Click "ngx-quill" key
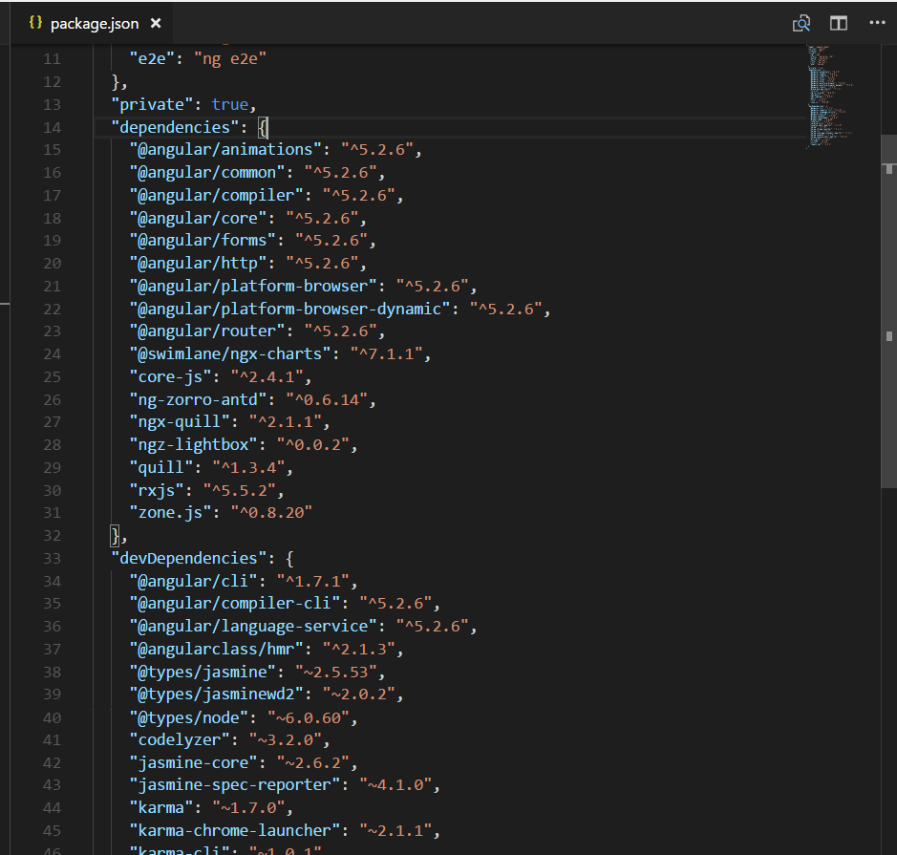The width and height of the screenshot is (897, 855). (180, 422)
